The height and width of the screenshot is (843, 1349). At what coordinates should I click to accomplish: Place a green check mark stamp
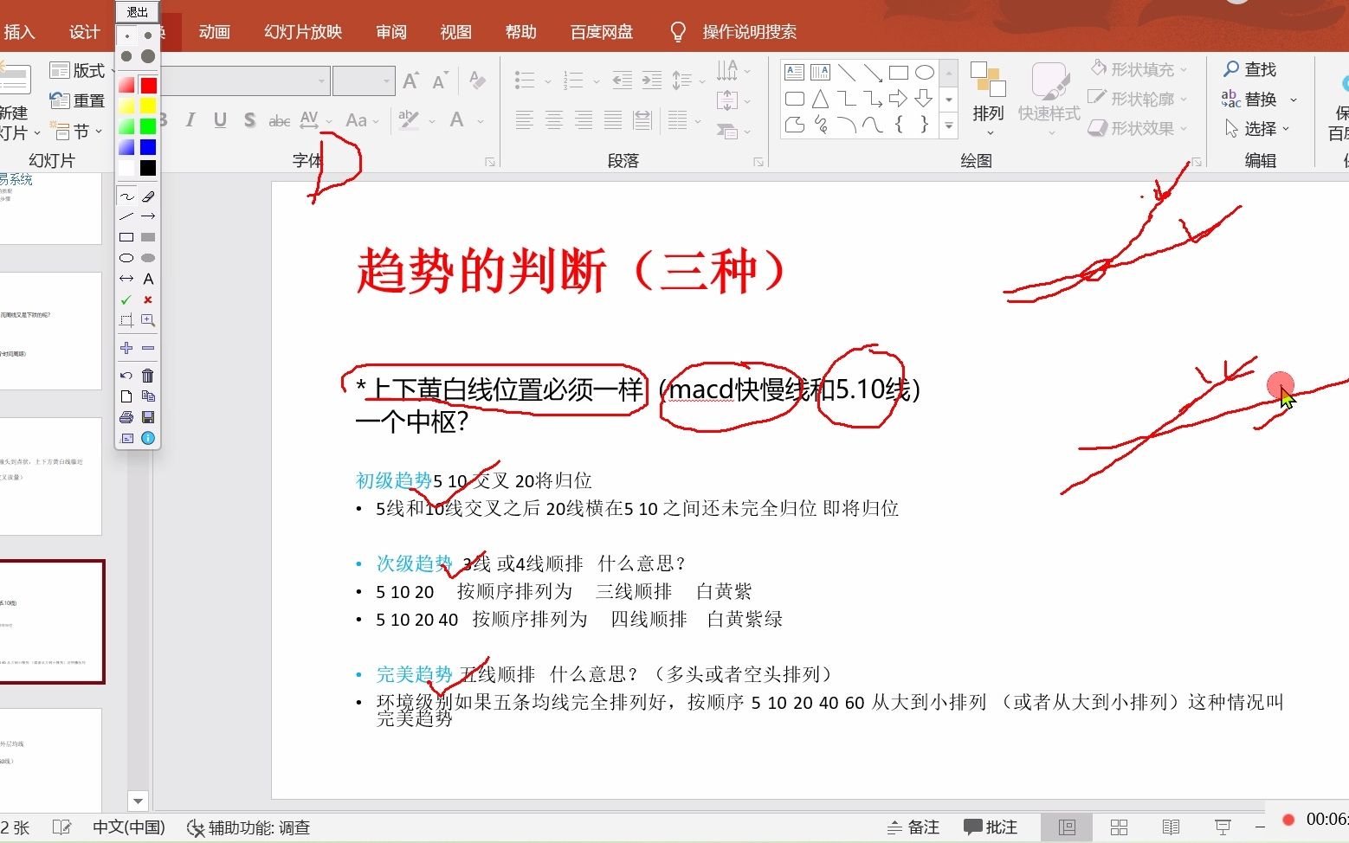tap(126, 299)
